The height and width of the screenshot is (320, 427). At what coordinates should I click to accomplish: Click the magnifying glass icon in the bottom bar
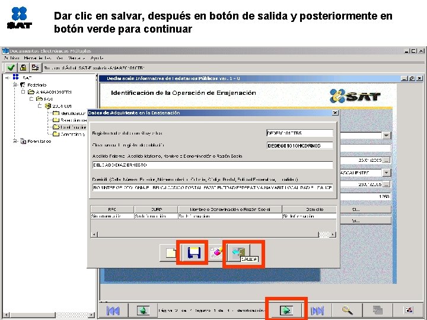point(347,310)
